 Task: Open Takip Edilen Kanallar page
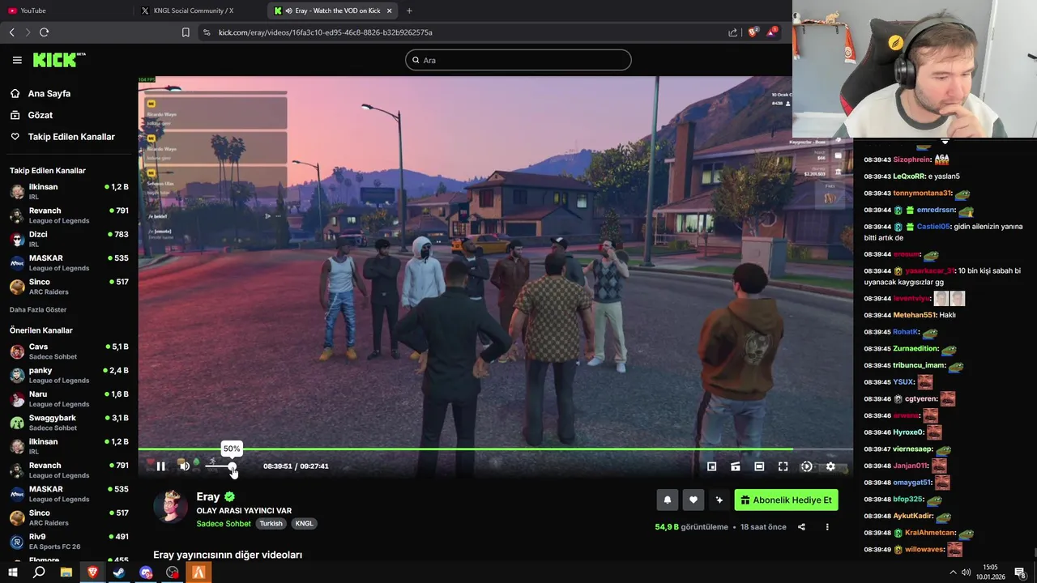70,137
